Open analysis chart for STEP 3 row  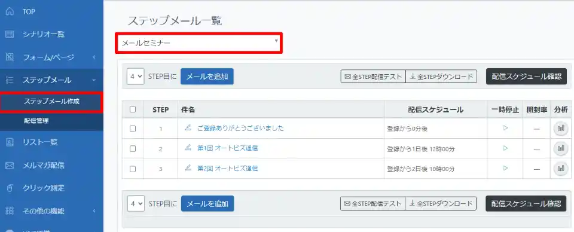[x=561, y=169]
